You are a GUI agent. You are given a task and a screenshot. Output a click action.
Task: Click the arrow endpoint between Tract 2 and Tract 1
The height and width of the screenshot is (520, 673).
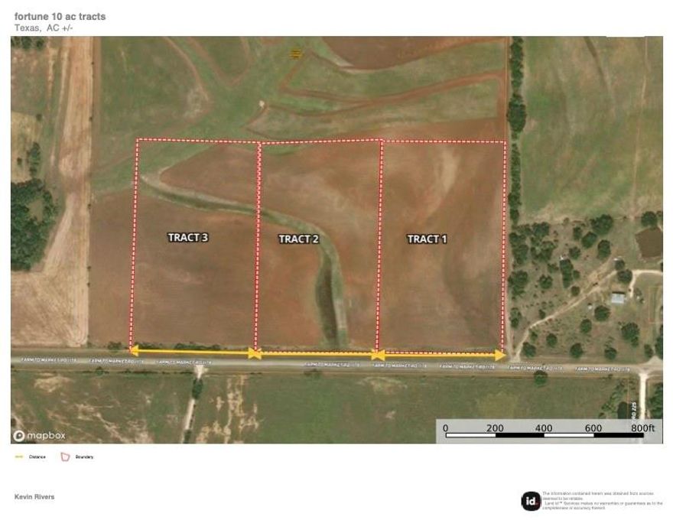coord(376,354)
